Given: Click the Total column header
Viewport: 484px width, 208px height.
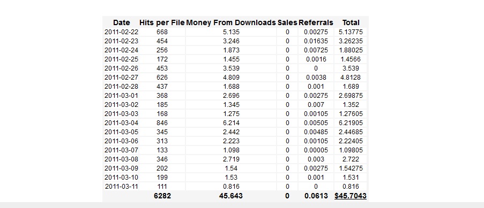Looking at the screenshot, I should [351, 22].
